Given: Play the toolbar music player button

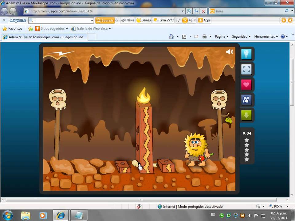Looking at the screenshot, I should (185, 20).
